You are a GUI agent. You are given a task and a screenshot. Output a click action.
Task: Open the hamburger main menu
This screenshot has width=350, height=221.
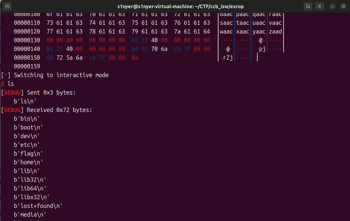319,6
